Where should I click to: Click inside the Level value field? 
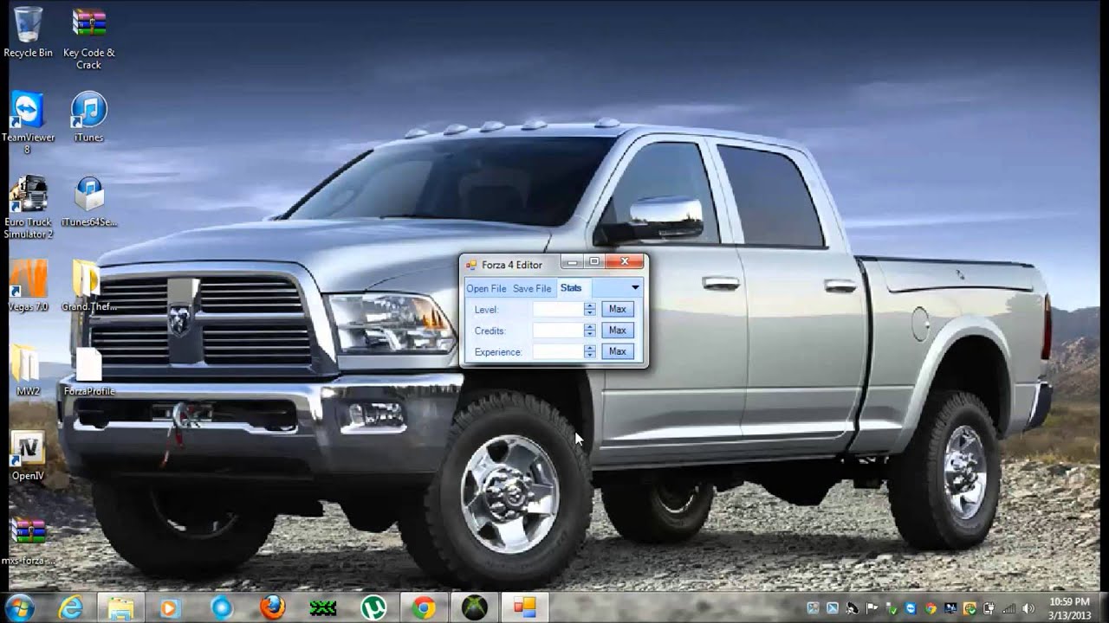click(x=558, y=309)
